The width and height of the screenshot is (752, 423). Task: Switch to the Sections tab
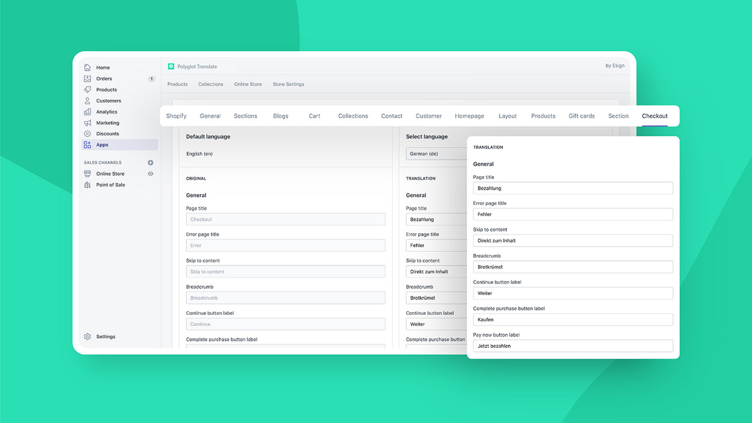coord(246,116)
